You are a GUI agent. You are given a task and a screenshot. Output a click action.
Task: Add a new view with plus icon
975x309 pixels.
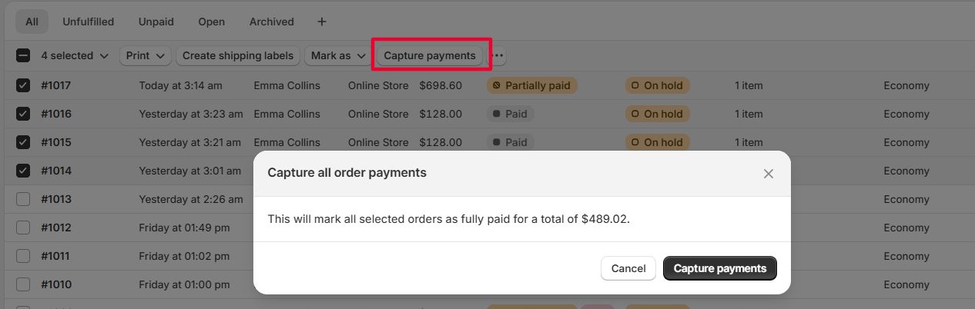322,22
